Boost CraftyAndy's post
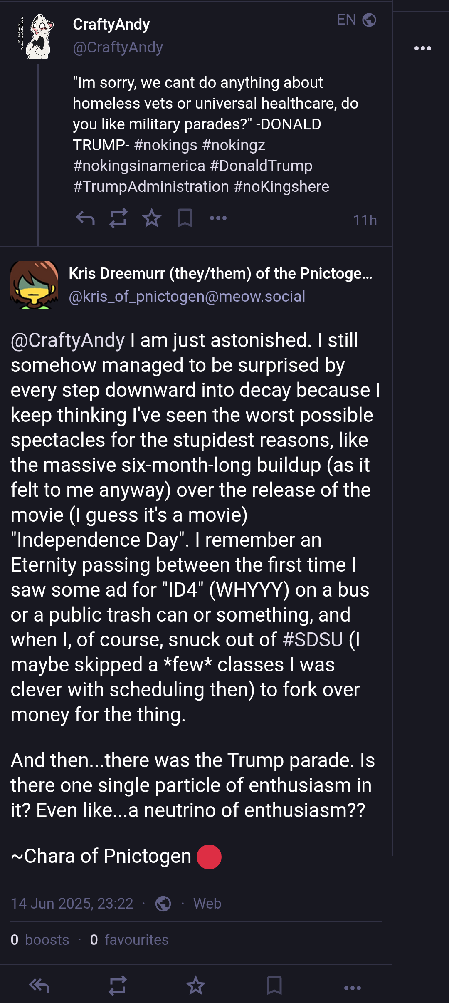The height and width of the screenshot is (1003, 449). click(x=118, y=218)
